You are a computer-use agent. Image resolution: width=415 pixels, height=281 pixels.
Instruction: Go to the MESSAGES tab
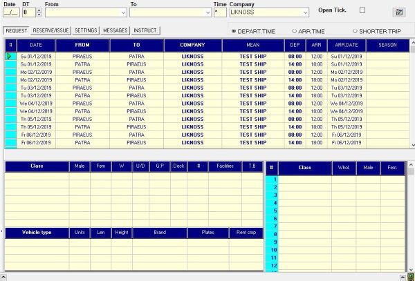[116, 31]
